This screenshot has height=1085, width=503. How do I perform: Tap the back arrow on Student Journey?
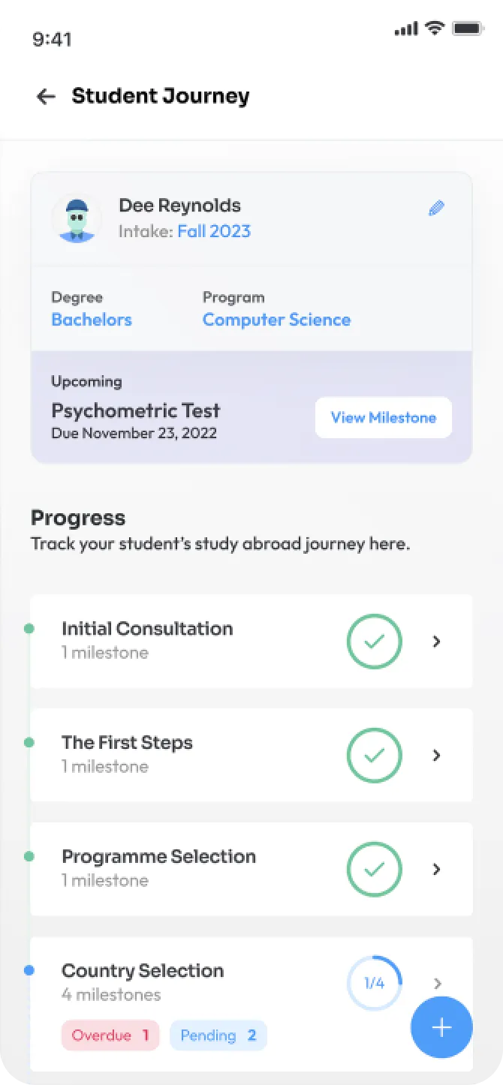45,96
